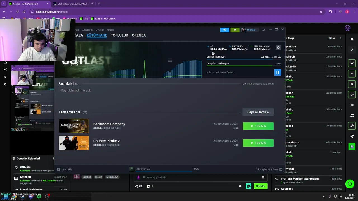
Task: Open the ORENDA profile tab in Steam
Action: tap(139, 35)
